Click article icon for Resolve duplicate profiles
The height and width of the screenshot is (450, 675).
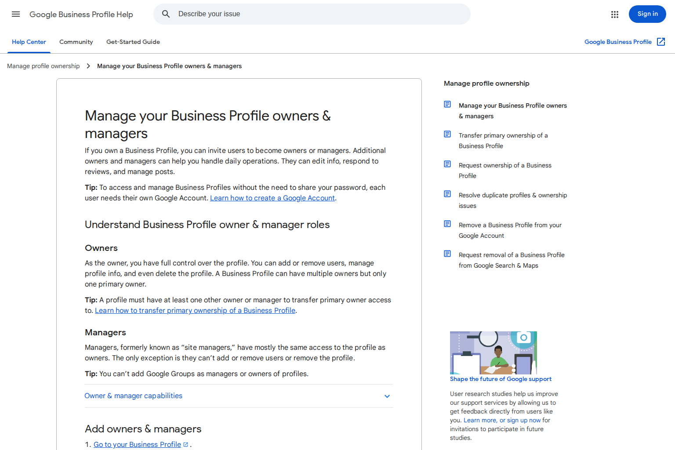point(447,194)
